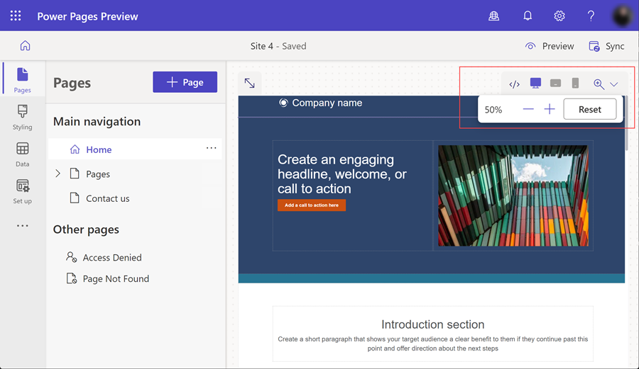Zoom in with the plus button
Screen dimensions: 639x369
[x=550, y=109]
